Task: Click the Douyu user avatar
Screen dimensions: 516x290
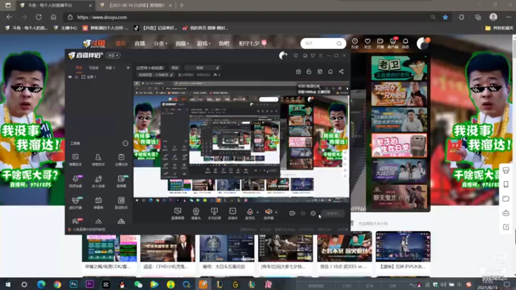Action: (x=422, y=43)
